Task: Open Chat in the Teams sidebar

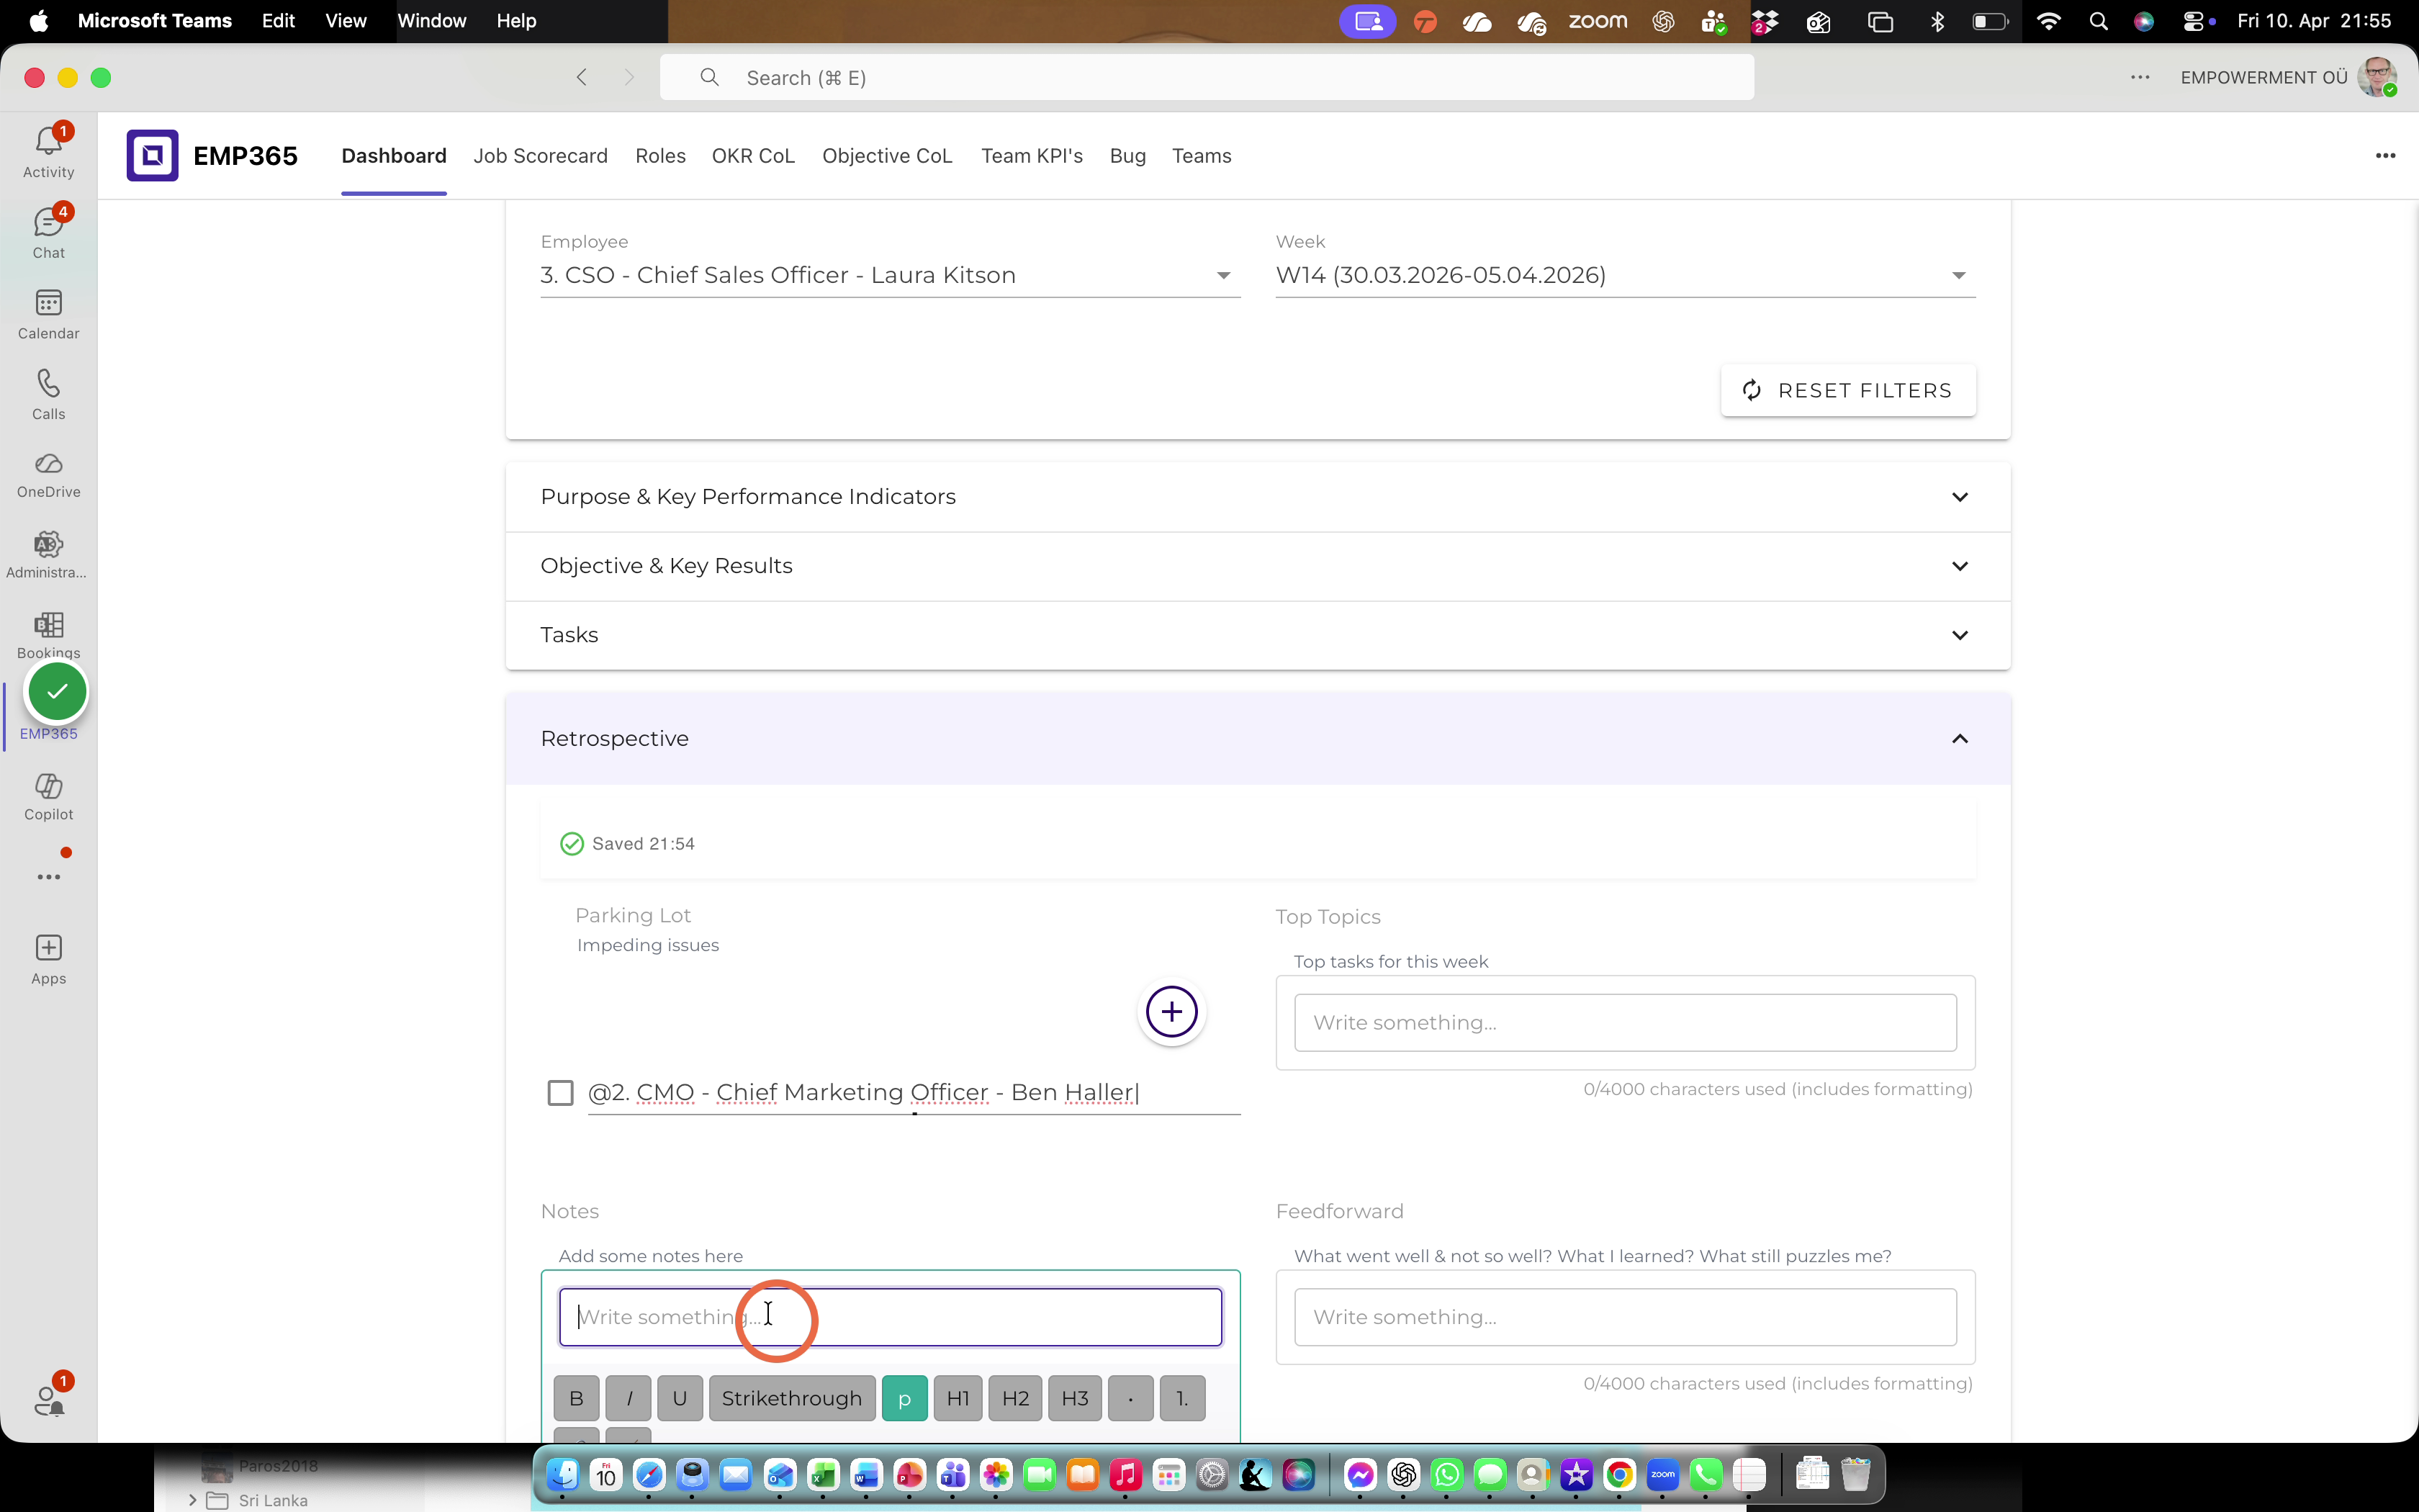Action: coord(48,233)
